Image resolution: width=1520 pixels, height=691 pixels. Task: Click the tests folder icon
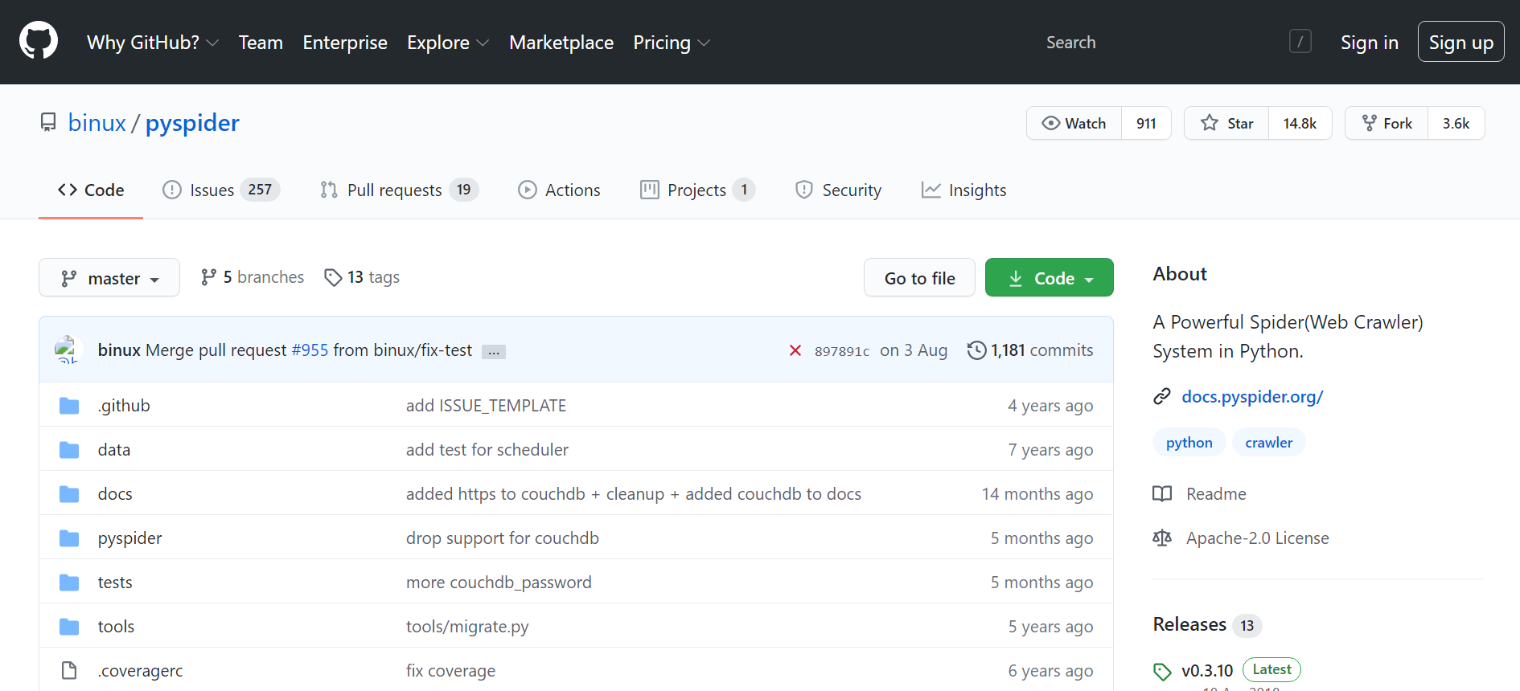click(x=69, y=583)
